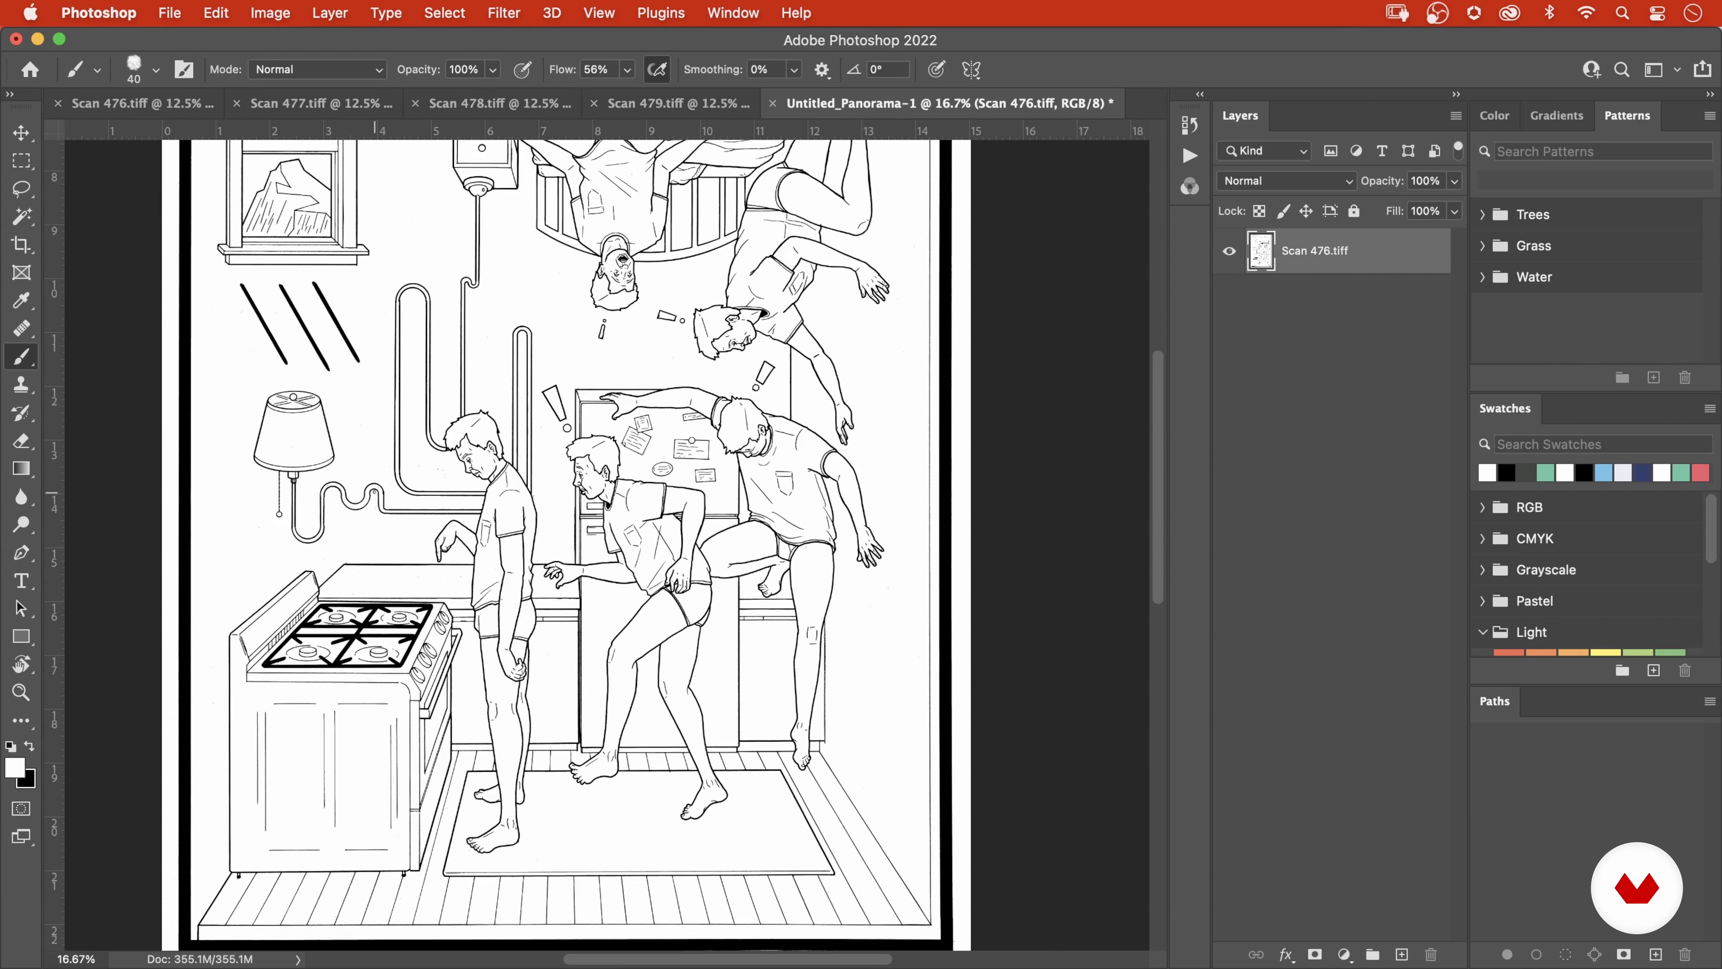This screenshot has width=1722, height=969.
Task: Select the Magic Wand tool
Action: pos(22,217)
